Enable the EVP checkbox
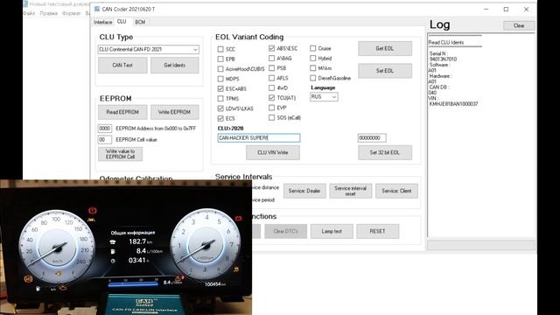The width and height of the screenshot is (560, 315). (x=272, y=108)
